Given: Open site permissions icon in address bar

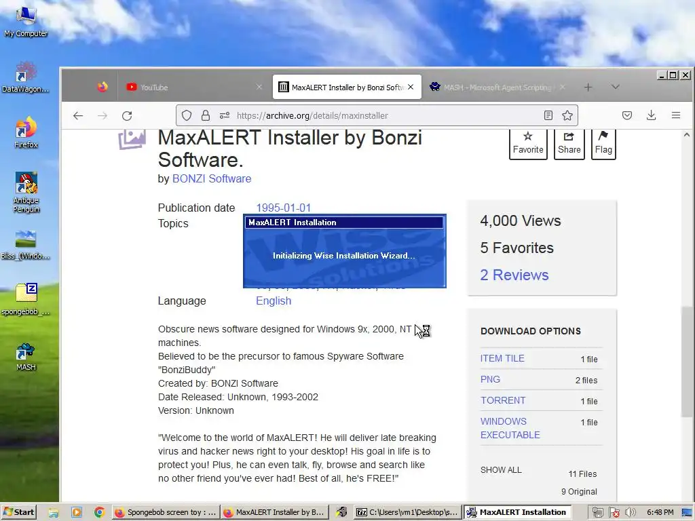Looking at the screenshot, I should click(225, 115).
